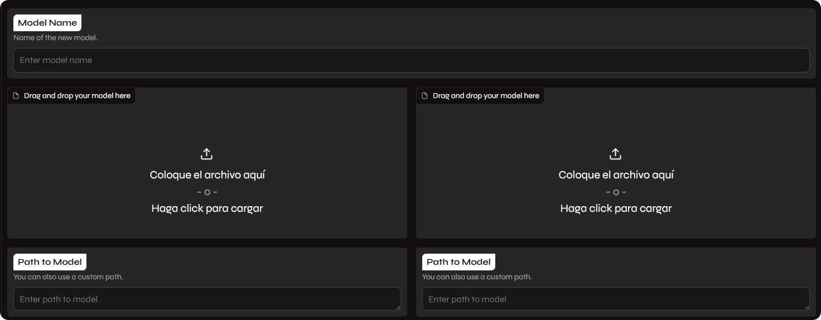Click the file icon on the left drag-and-drop label

click(16, 96)
